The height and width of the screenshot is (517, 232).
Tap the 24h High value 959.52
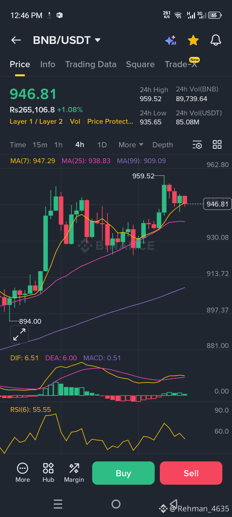click(150, 99)
